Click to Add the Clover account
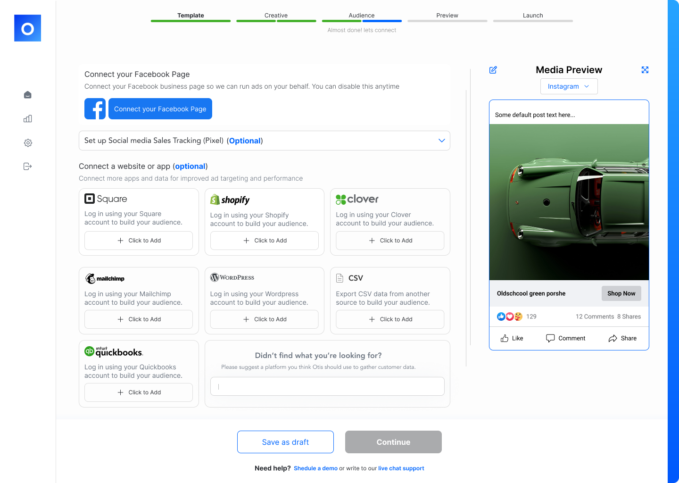 coord(390,241)
